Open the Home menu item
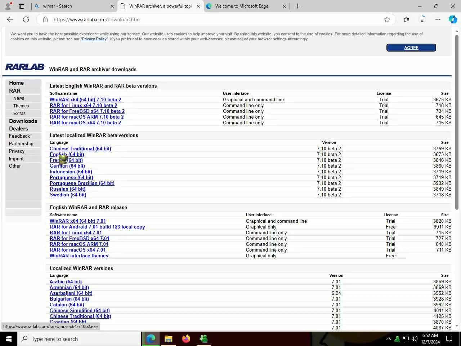Viewport: 461px width, 346px height. (x=16, y=83)
